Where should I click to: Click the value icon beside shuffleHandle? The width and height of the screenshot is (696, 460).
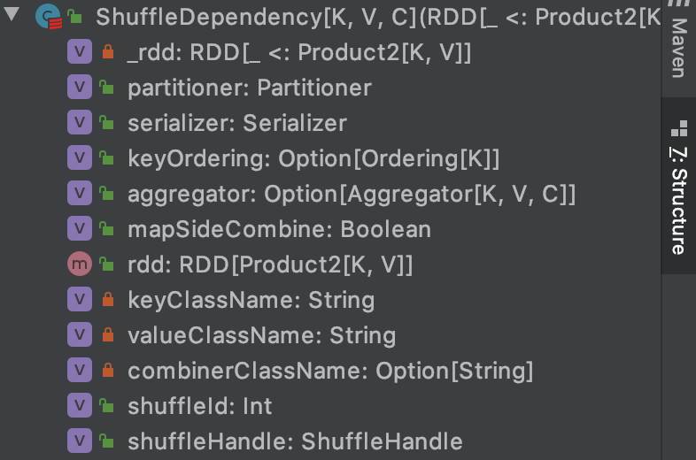[80, 441]
